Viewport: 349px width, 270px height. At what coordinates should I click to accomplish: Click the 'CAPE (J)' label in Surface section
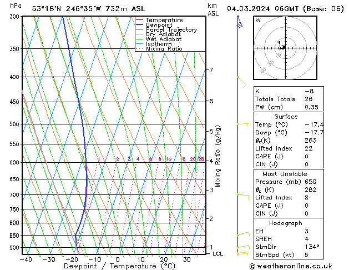coord(269,156)
